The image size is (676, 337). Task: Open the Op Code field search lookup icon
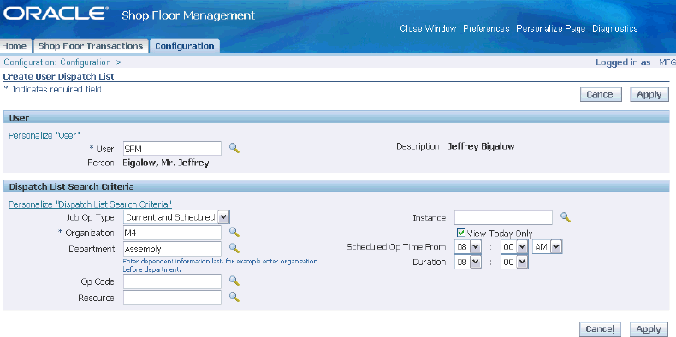(x=234, y=281)
